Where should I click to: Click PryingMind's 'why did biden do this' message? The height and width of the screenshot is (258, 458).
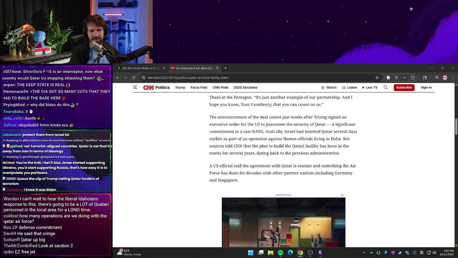tap(41, 105)
